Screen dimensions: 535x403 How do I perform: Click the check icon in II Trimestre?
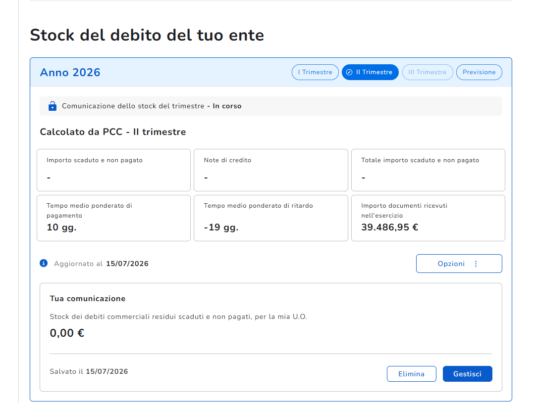pos(349,72)
